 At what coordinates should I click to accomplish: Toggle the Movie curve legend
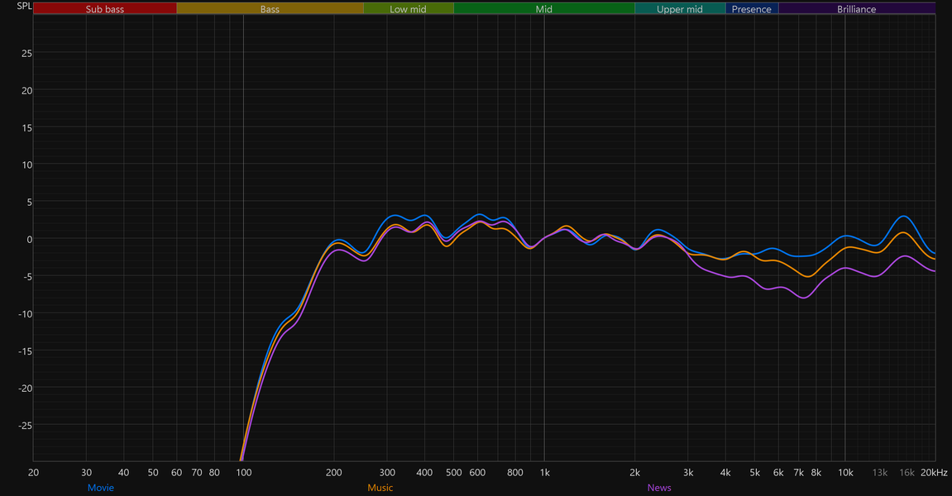tap(101, 488)
